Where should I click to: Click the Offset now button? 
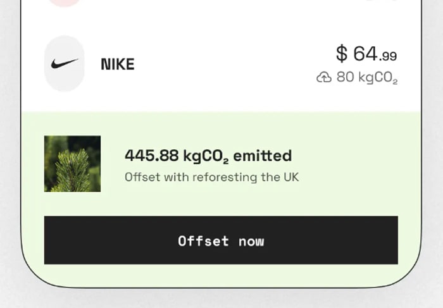221,240
